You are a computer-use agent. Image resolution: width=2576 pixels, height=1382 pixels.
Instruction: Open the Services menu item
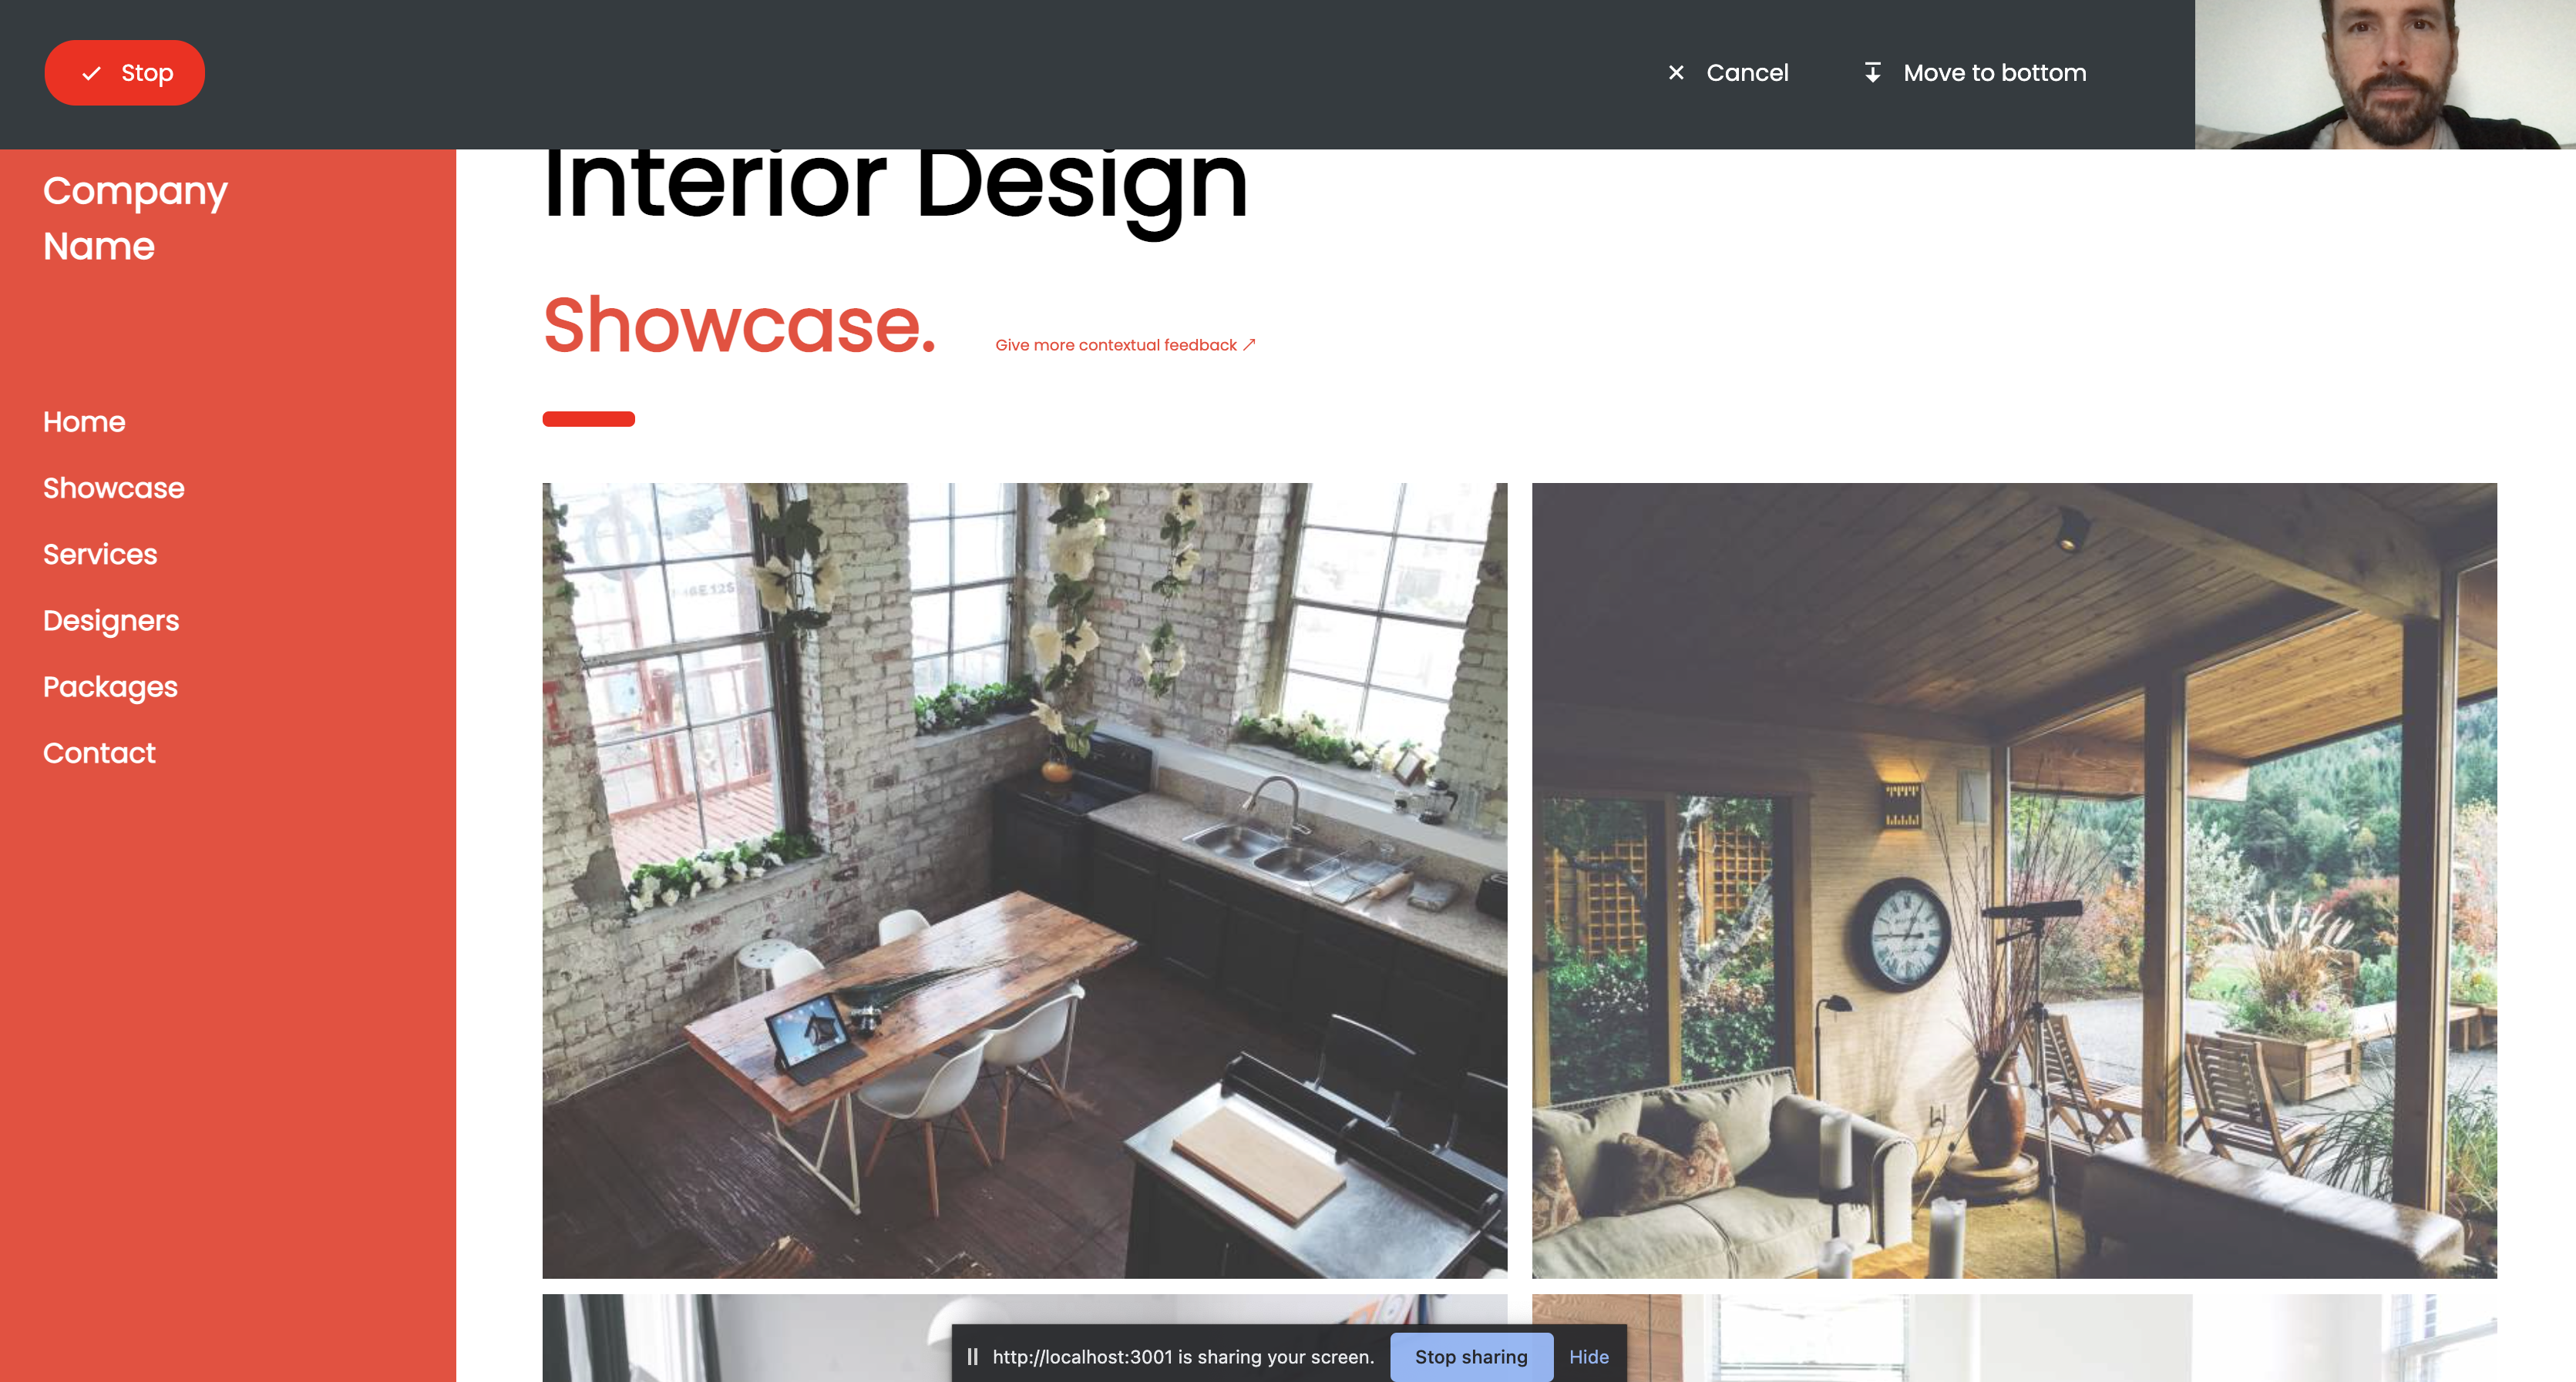100,555
